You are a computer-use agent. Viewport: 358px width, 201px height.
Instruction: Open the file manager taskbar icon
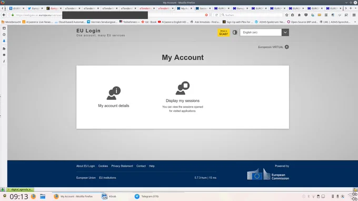(x=43, y=196)
